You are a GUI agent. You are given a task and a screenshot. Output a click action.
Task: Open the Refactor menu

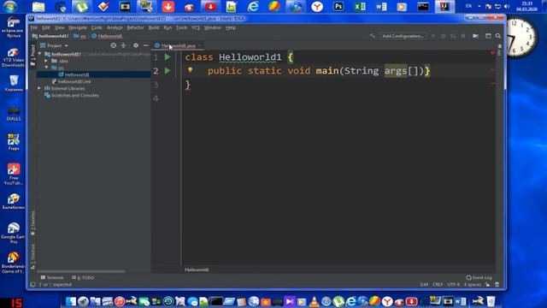[x=135, y=27]
